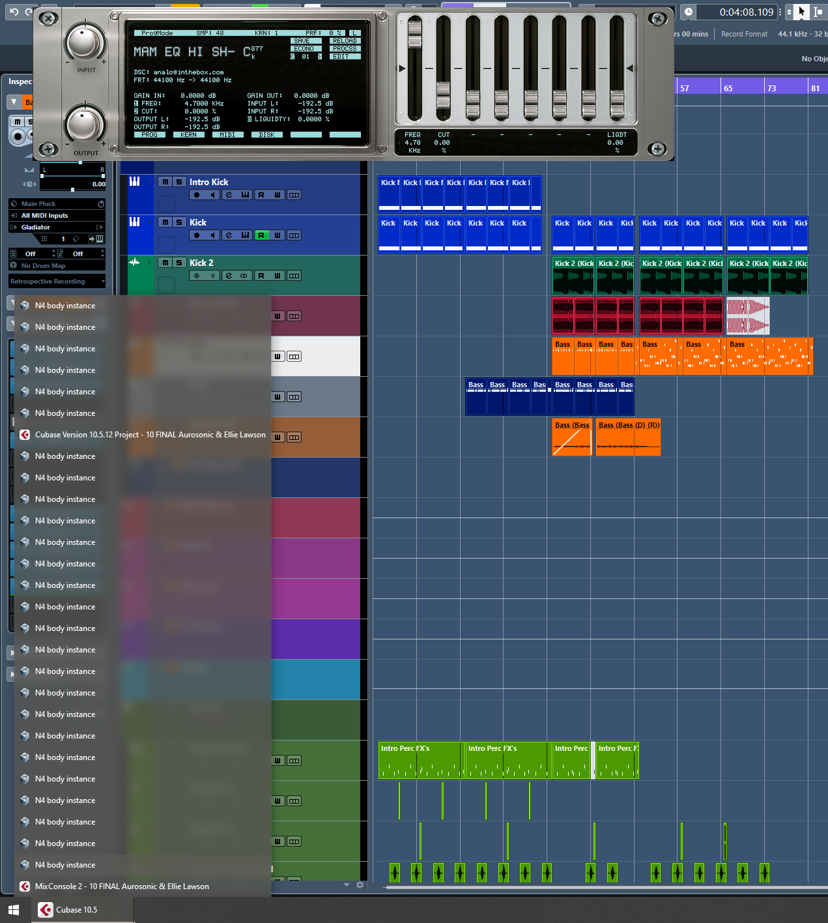Show lanes icon on the Intro Kick track

(x=294, y=195)
